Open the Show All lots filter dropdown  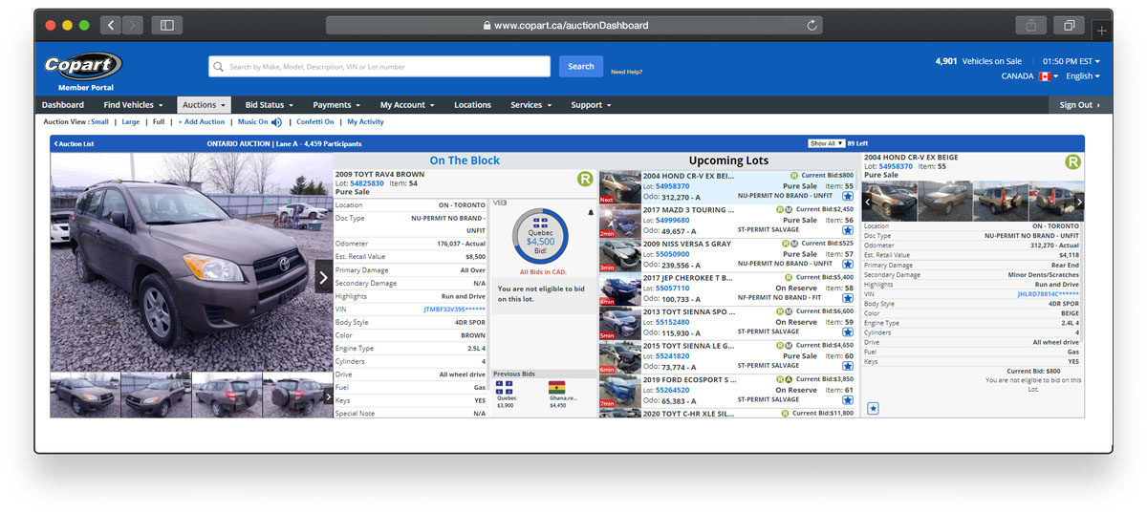(827, 143)
